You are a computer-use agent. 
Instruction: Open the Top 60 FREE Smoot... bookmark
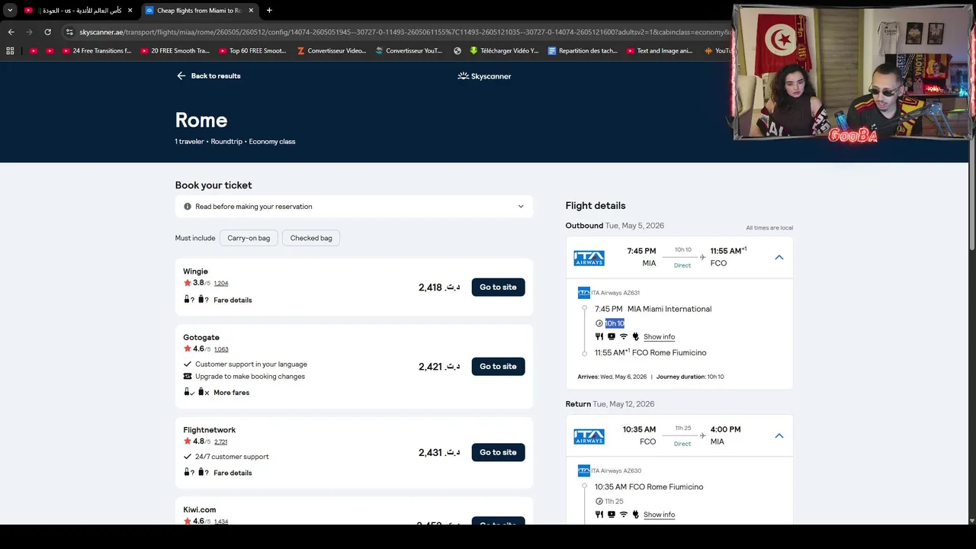[252, 51]
